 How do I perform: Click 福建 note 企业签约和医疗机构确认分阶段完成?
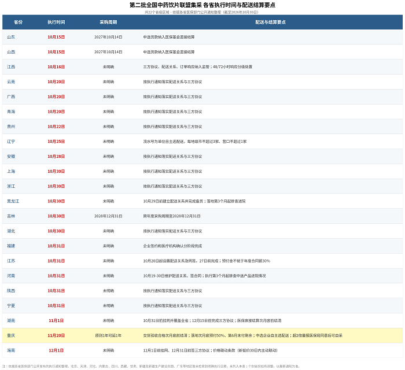172,246
